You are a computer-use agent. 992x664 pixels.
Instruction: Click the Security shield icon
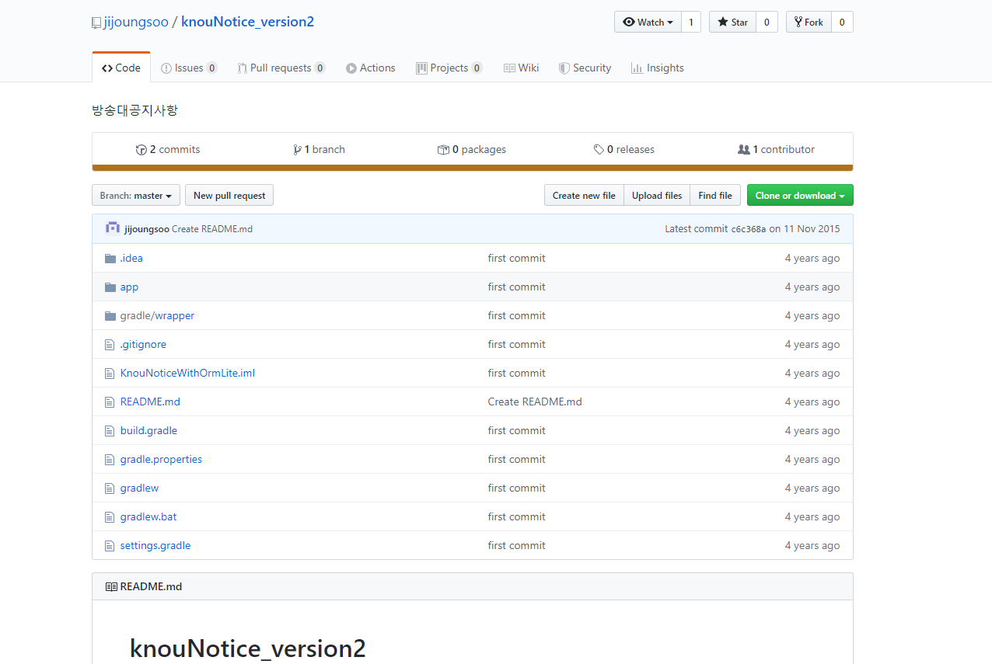point(564,68)
